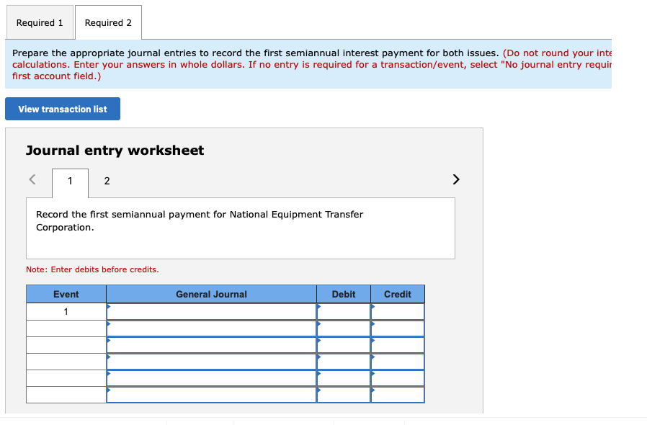Click the General Journal column header
Viewport: 647px width, 425px height.
211,294
